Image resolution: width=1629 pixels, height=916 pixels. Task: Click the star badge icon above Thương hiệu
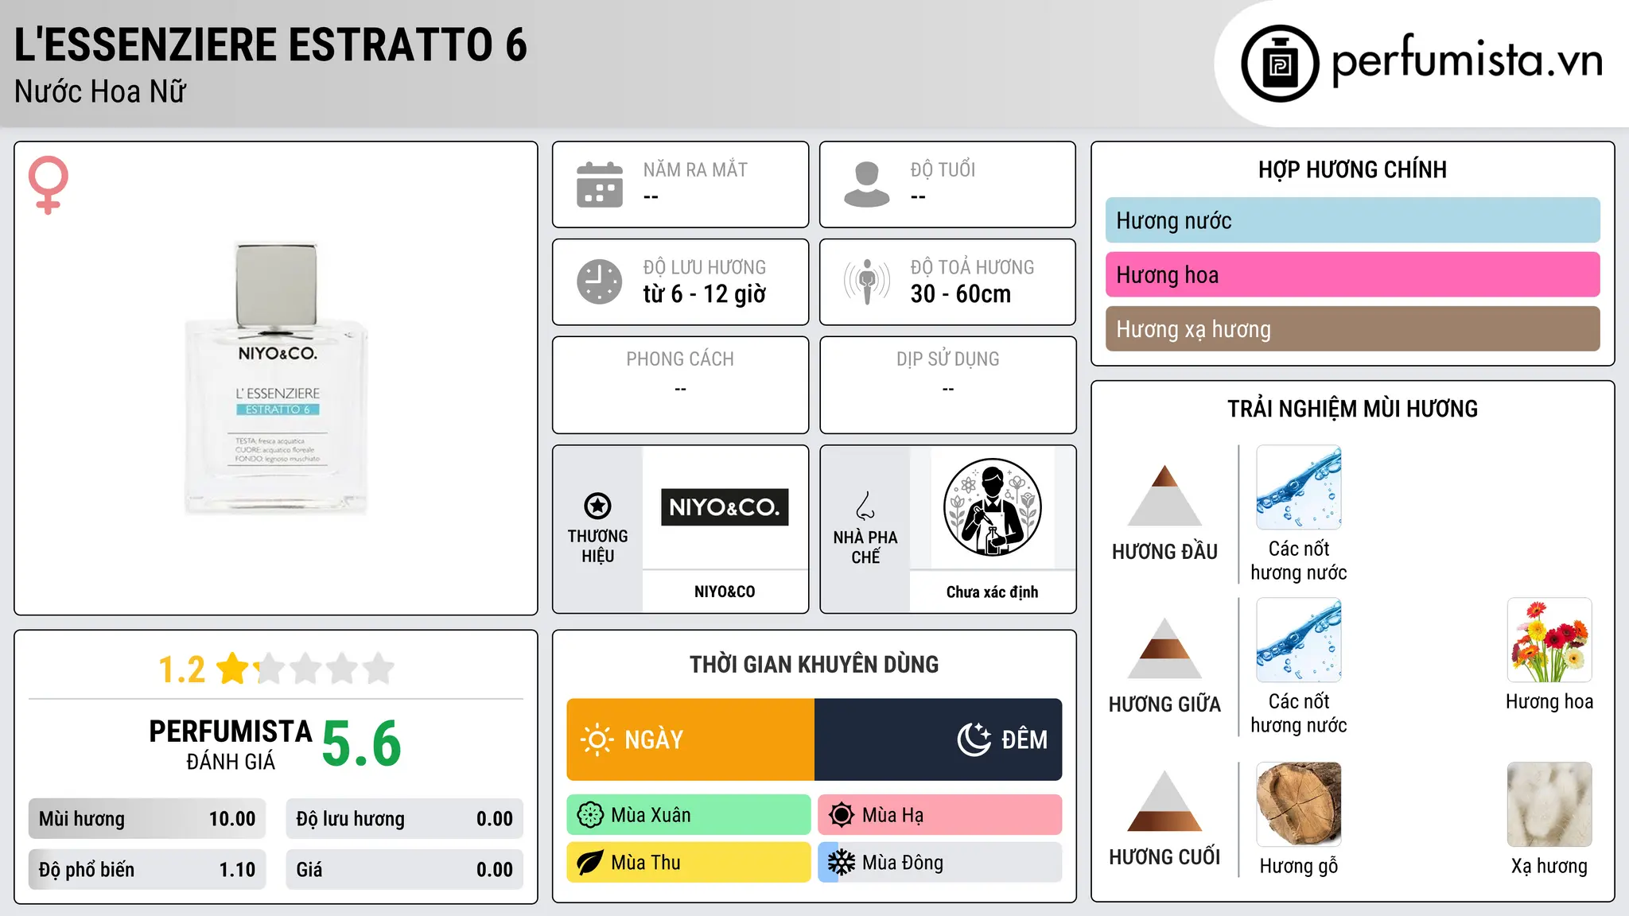(597, 506)
